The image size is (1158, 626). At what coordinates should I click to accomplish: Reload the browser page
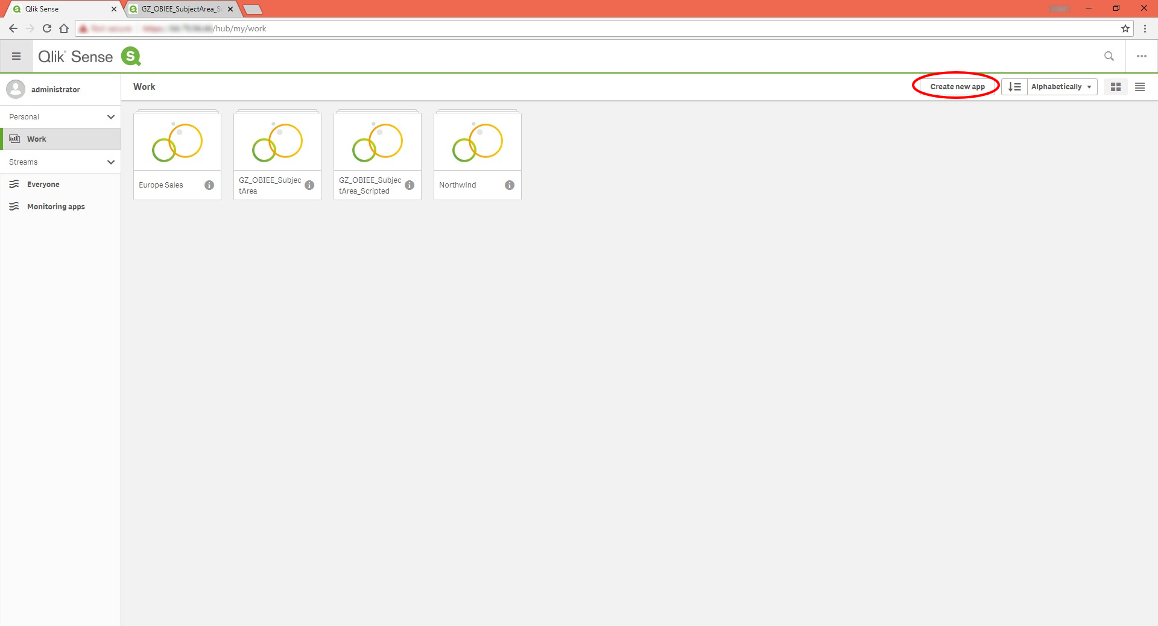click(x=47, y=28)
